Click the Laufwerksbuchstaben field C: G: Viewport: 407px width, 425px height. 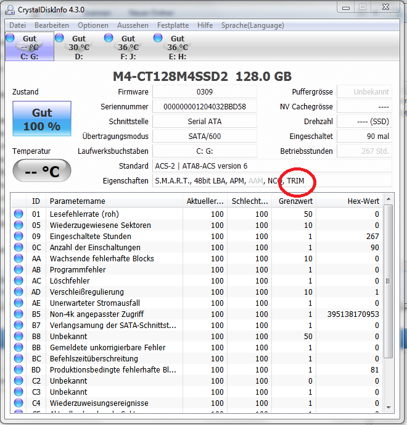click(205, 151)
